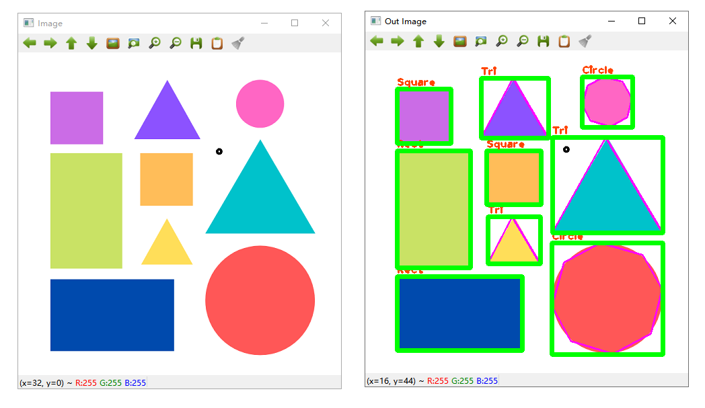
Task: Zoom out with magnifier minus in Out Image window
Action: click(x=523, y=42)
